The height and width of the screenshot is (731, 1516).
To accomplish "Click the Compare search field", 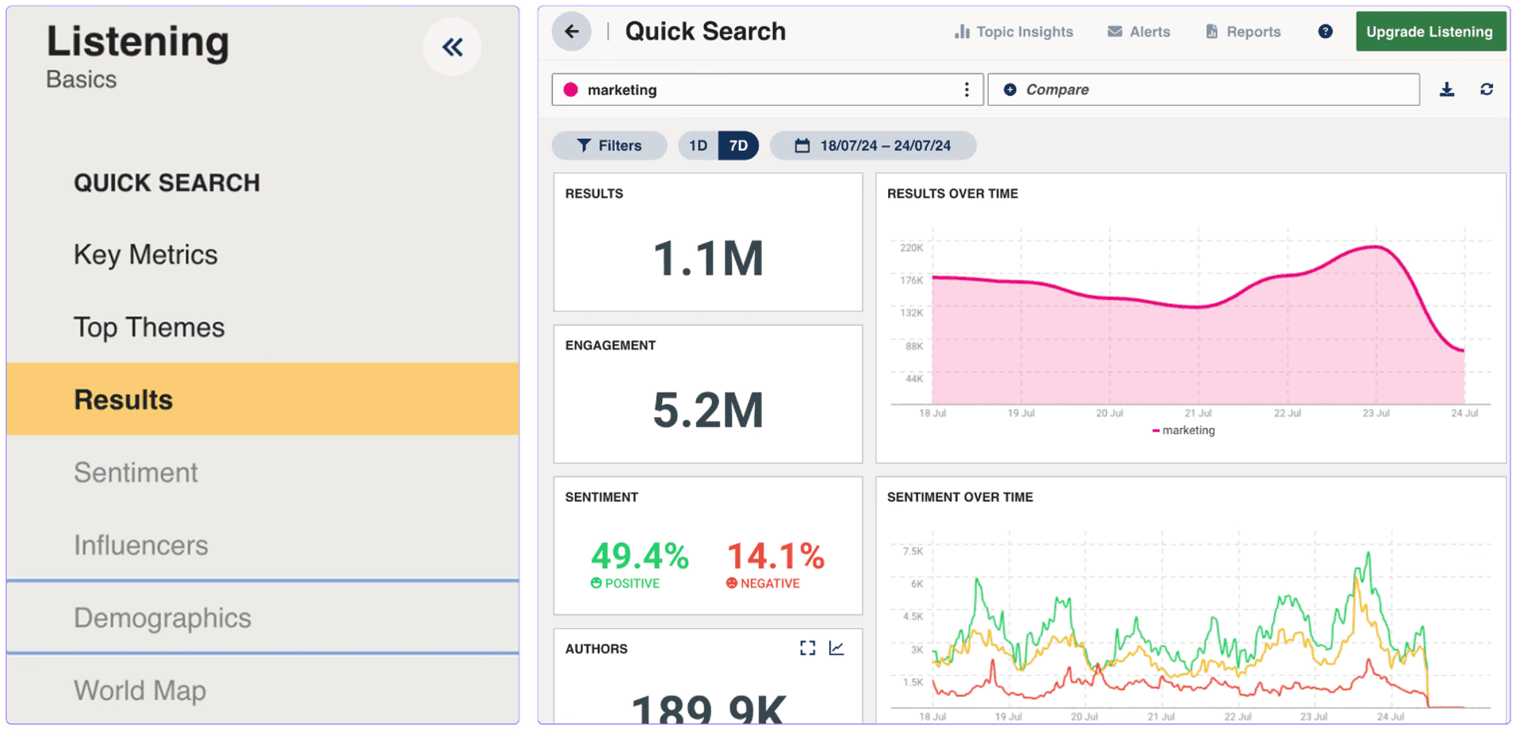I will [1204, 90].
